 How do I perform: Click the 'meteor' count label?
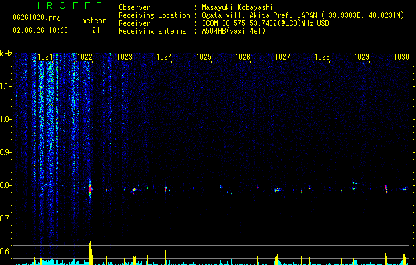[x=94, y=21]
